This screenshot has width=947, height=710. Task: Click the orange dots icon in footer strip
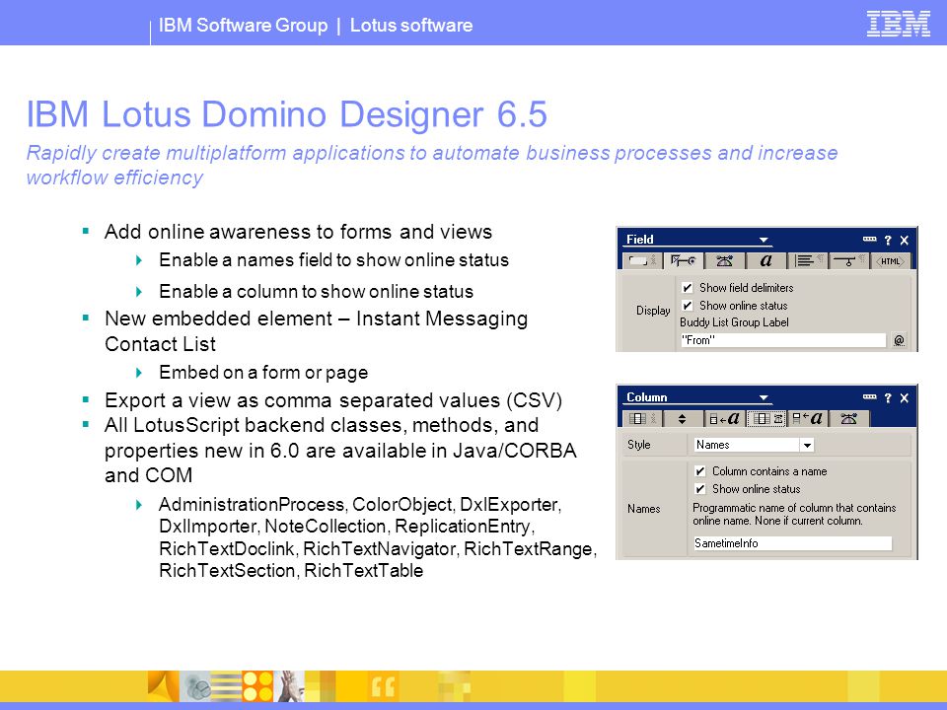(x=257, y=686)
